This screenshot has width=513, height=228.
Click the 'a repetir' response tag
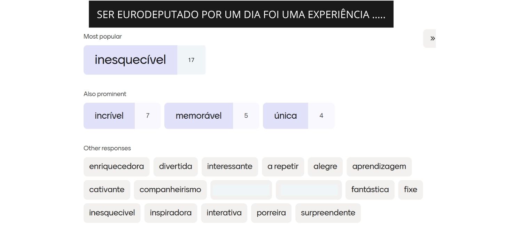[x=283, y=166]
